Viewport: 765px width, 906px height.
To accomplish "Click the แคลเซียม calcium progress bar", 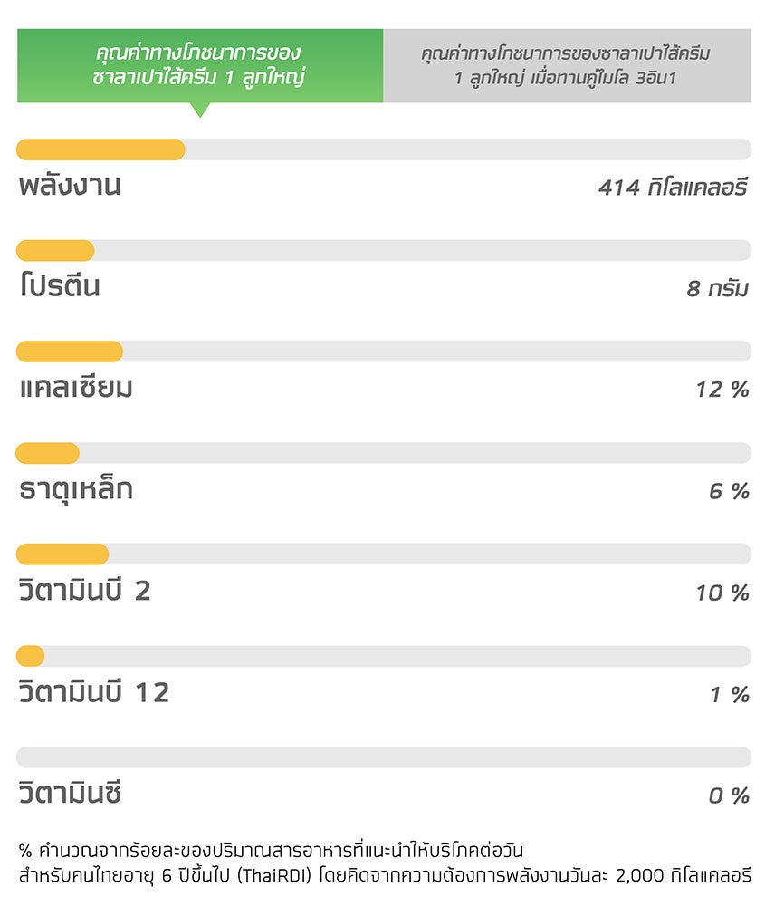I will (384, 352).
